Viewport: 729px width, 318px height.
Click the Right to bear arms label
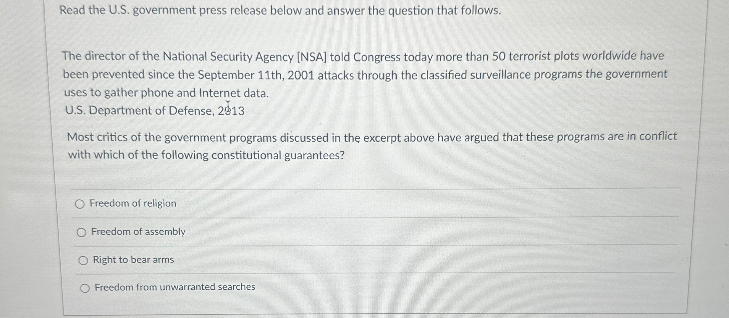(133, 260)
